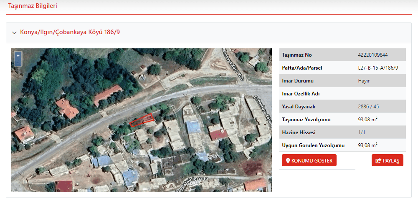Click the share arrow icon in Paylaş

378,160
